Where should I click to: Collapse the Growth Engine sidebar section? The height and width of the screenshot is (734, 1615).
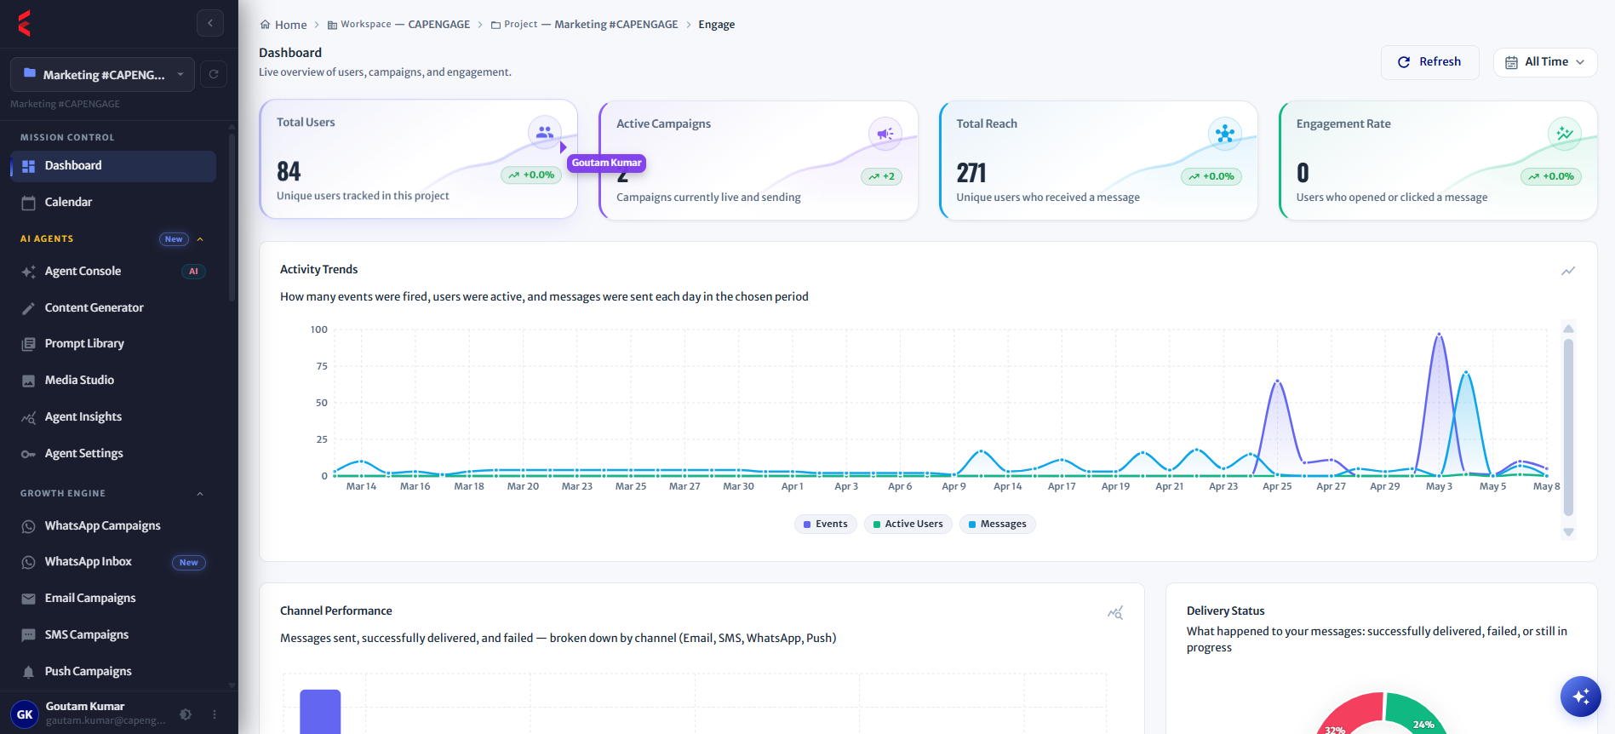point(200,494)
